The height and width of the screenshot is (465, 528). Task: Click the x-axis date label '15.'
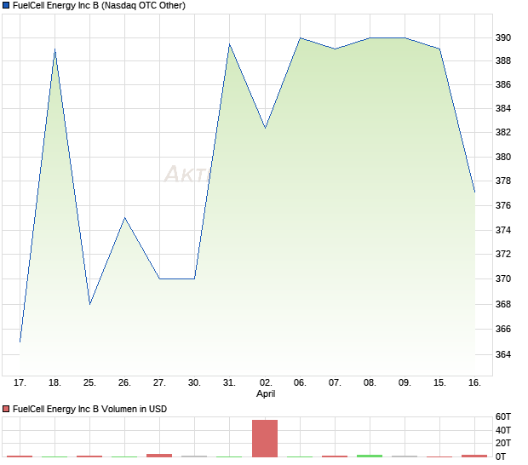coord(439,383)
